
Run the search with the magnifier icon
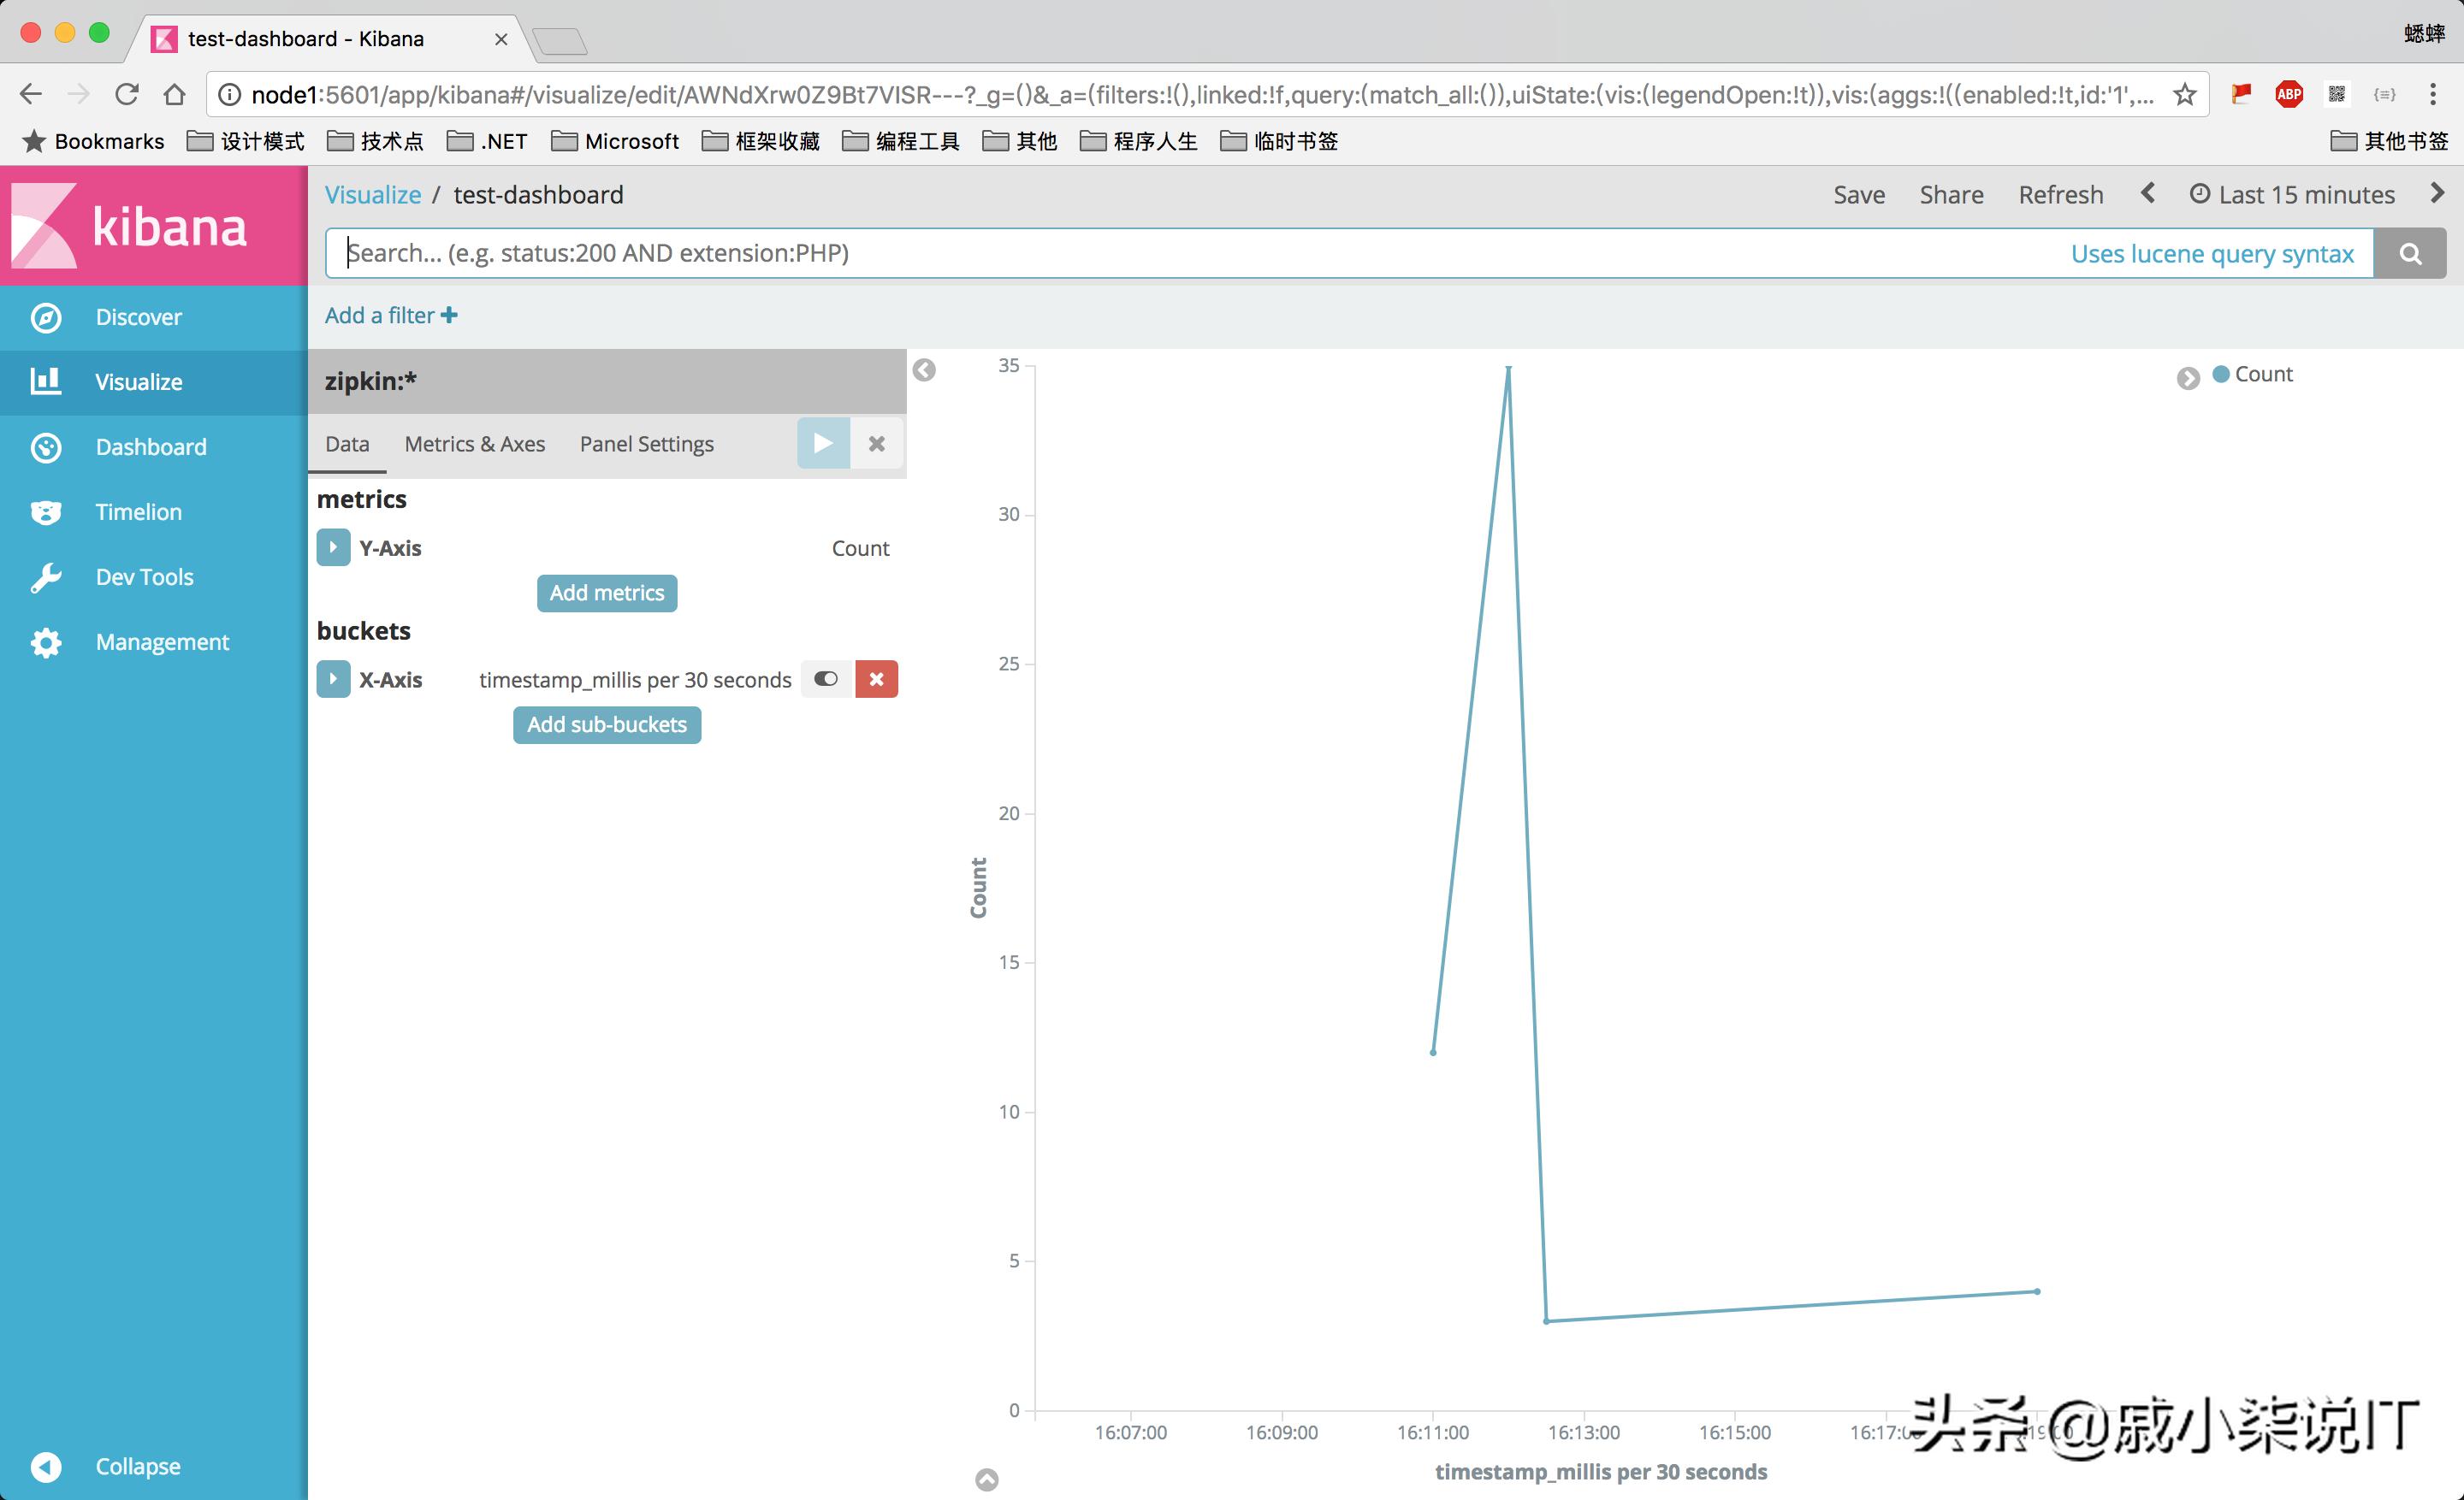(x=2410, y=253)
